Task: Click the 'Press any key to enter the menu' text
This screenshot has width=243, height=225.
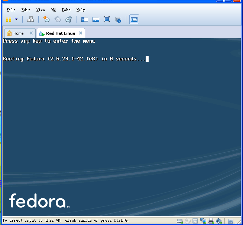Action: pos(49,41)
